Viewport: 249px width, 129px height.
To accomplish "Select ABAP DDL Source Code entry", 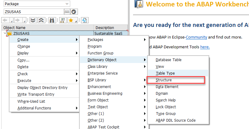I will click(x=178, y=120).
